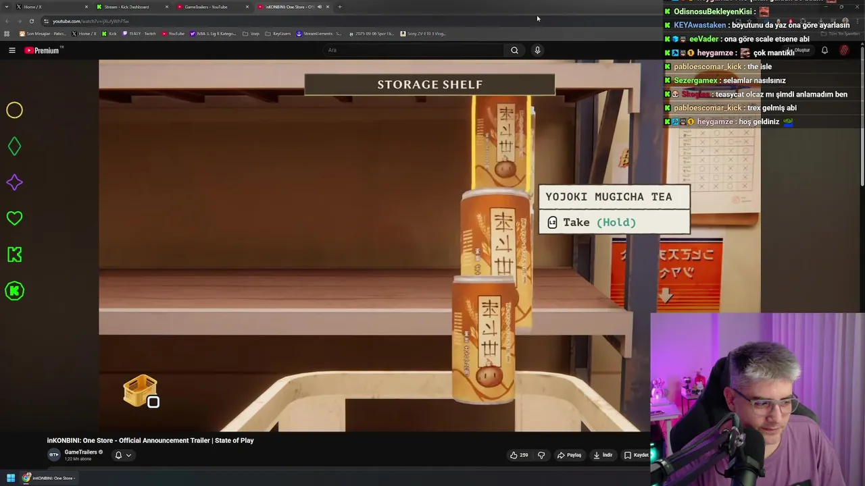This screenshot has height=486, width=865.
Task: Open the YouTube hamburger guide menu
Action: [x=11, y=50]
